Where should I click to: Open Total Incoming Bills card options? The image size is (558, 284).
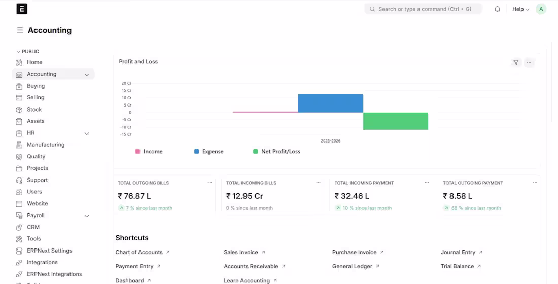[318, 183]
